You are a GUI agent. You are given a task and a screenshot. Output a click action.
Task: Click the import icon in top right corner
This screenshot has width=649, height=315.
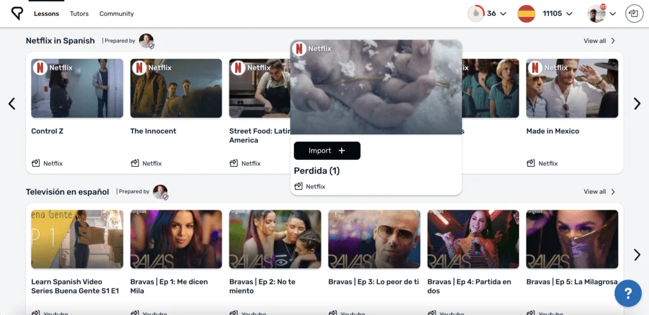click(x=634, y=13)
